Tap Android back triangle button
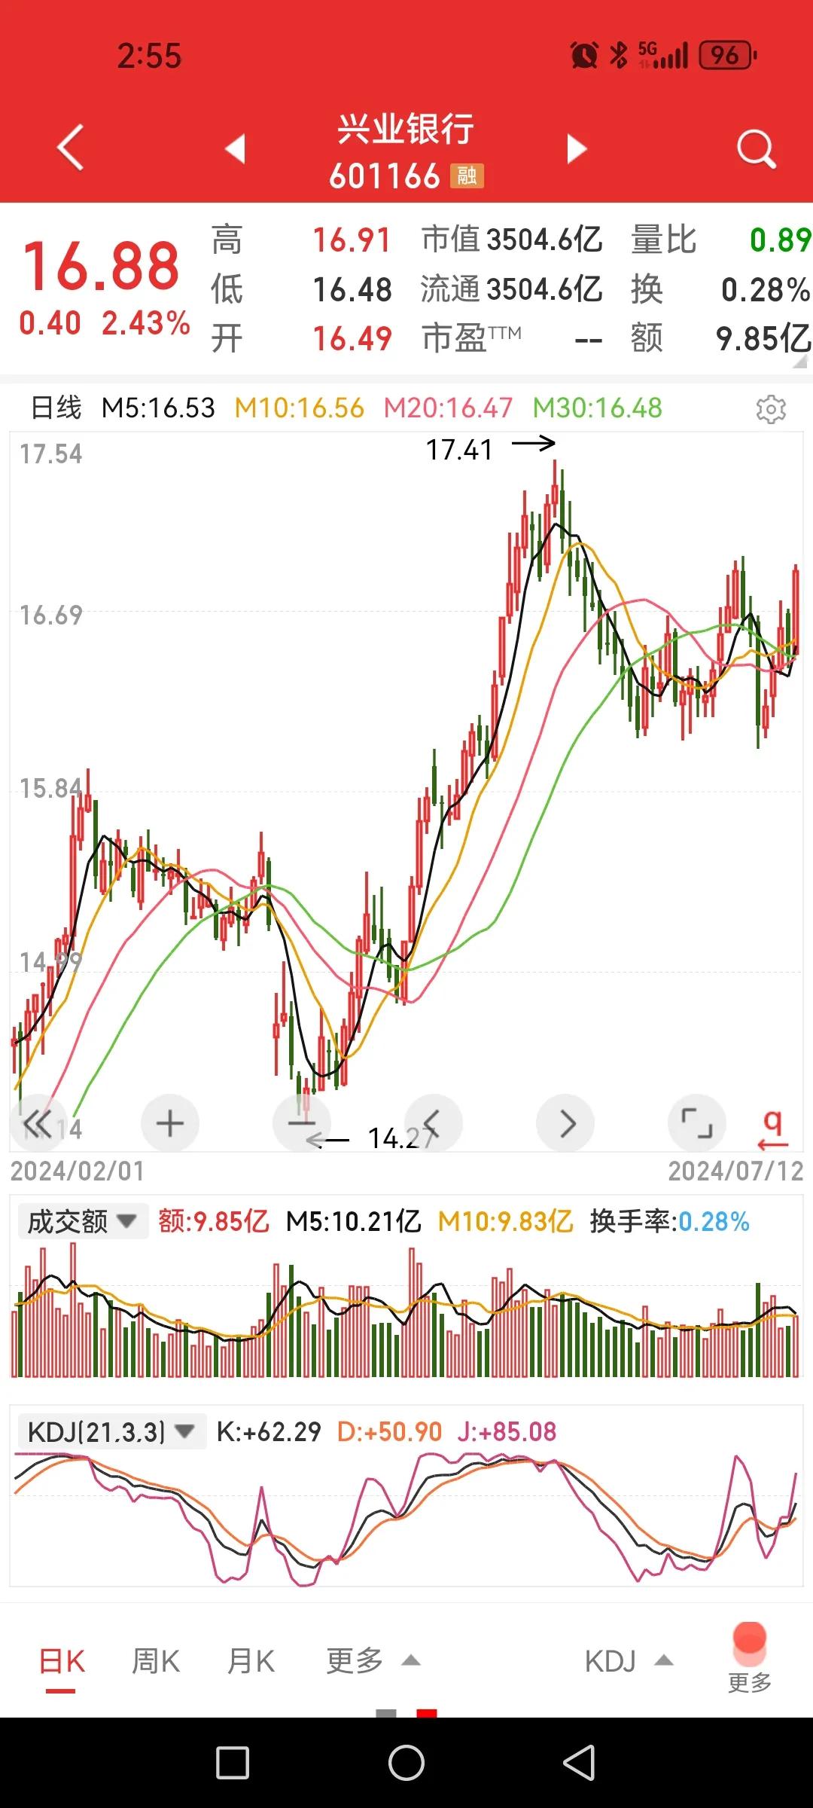The width and height of the screenshot is (813, 1808). click(580, 1763)
